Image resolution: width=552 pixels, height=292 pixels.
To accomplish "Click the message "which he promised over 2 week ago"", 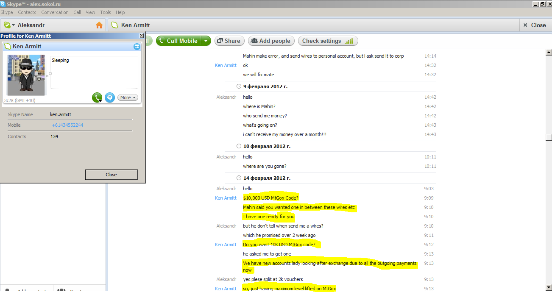I will point(279,235).
